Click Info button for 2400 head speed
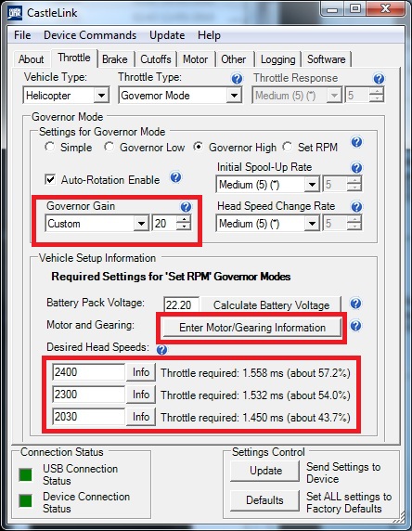 pos(141,372)
